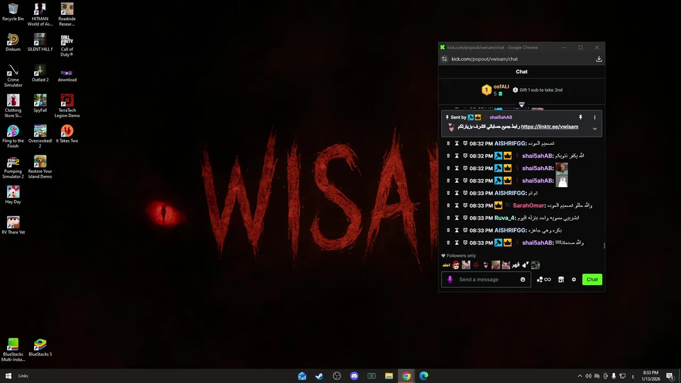This screenshot has width=681, height=383.
Task: Select Fling to the Finish desktop icon
Action: tap(13, 137)
